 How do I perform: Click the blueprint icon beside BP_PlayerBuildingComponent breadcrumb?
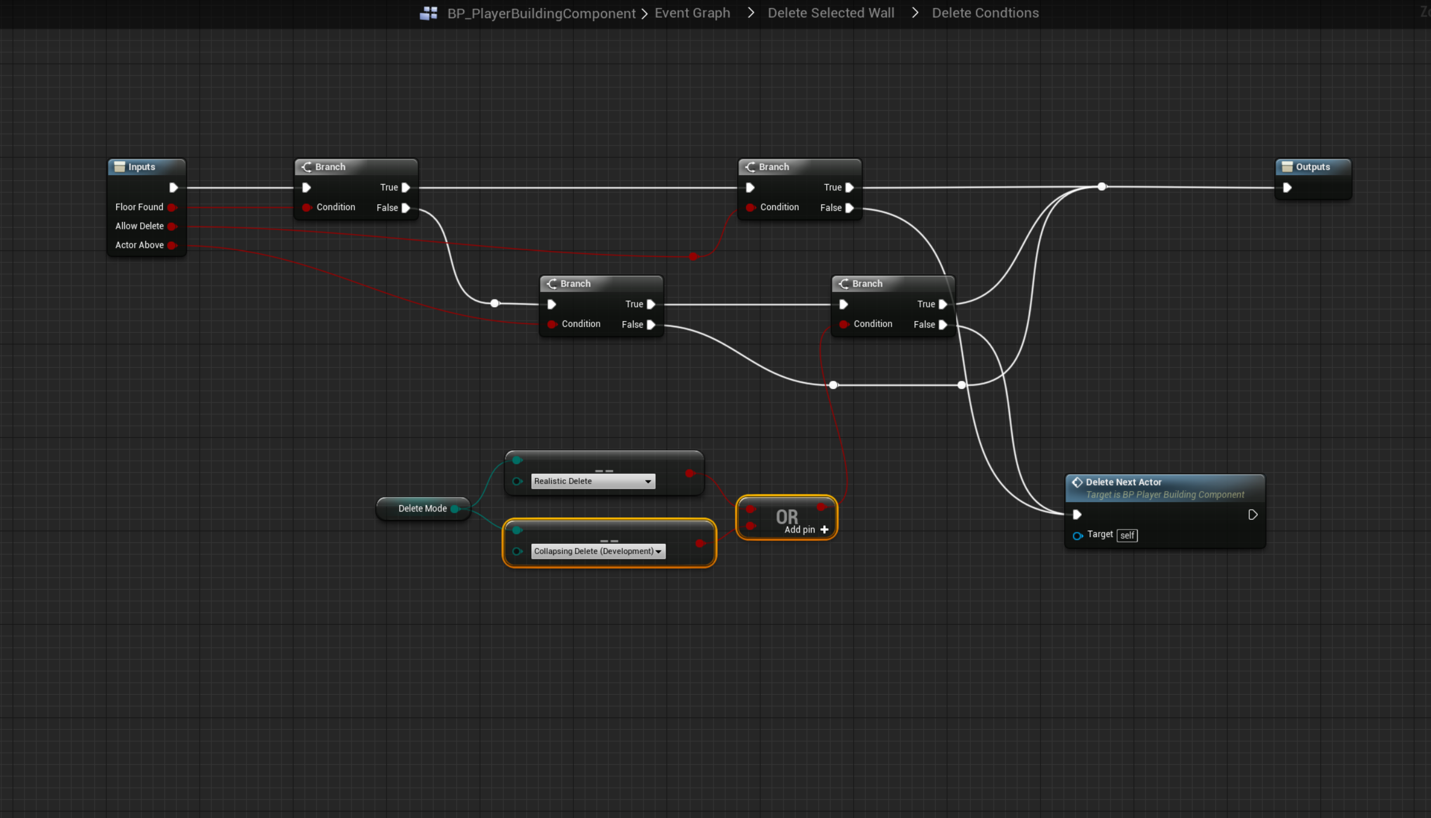pos(429,13)
